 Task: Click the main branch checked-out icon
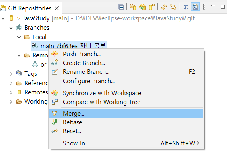coord(35,46)
